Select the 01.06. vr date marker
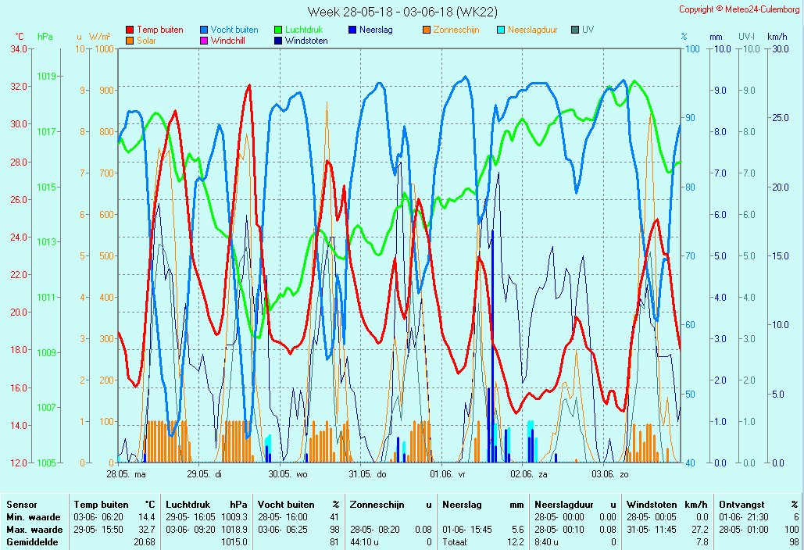 tap(448, 473)
